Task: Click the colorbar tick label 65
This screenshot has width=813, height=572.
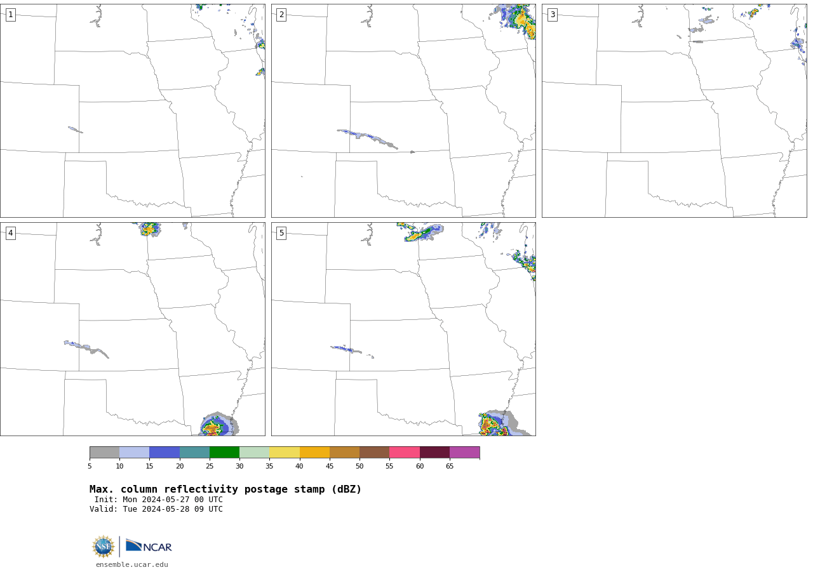Action: (x=450, y=467)
